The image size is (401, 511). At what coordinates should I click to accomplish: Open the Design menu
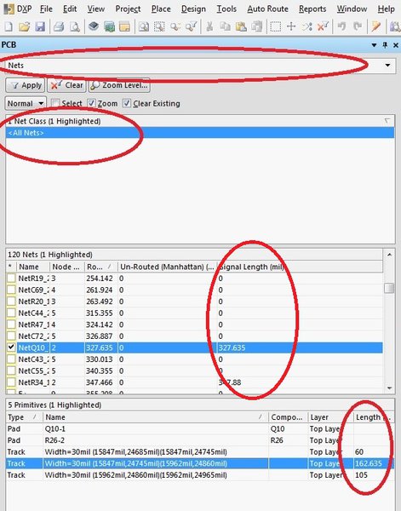coord(193,9)
